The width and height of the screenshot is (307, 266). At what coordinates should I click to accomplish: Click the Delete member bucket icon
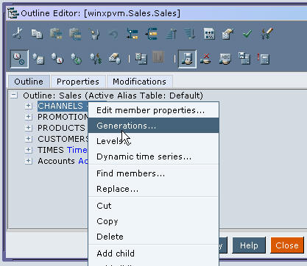coord(94,34)
